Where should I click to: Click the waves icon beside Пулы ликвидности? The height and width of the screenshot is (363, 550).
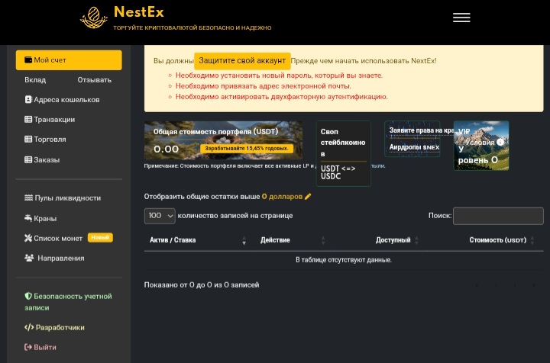(29, 198)
